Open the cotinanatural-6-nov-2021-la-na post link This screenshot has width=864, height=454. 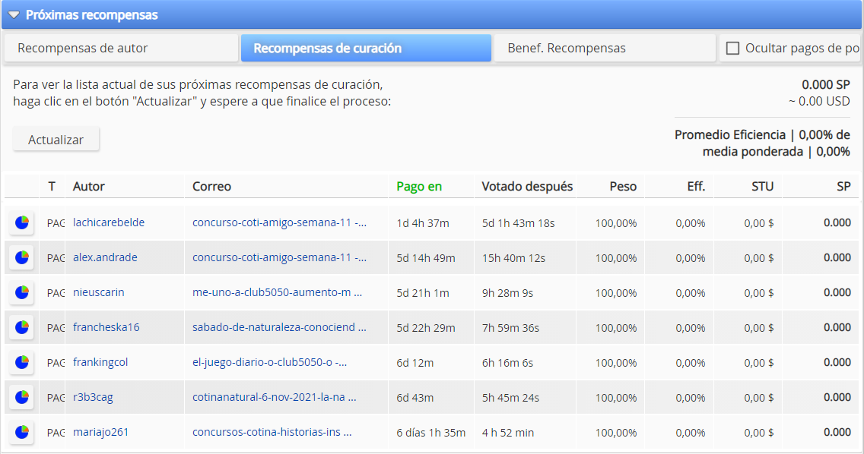(x=274, y=397)
